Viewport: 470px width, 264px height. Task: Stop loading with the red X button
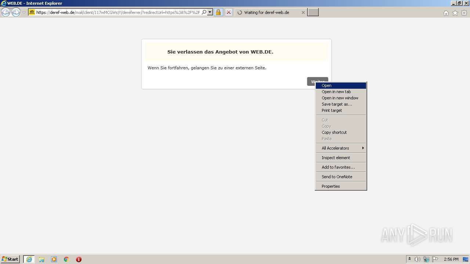coord(228,12)
